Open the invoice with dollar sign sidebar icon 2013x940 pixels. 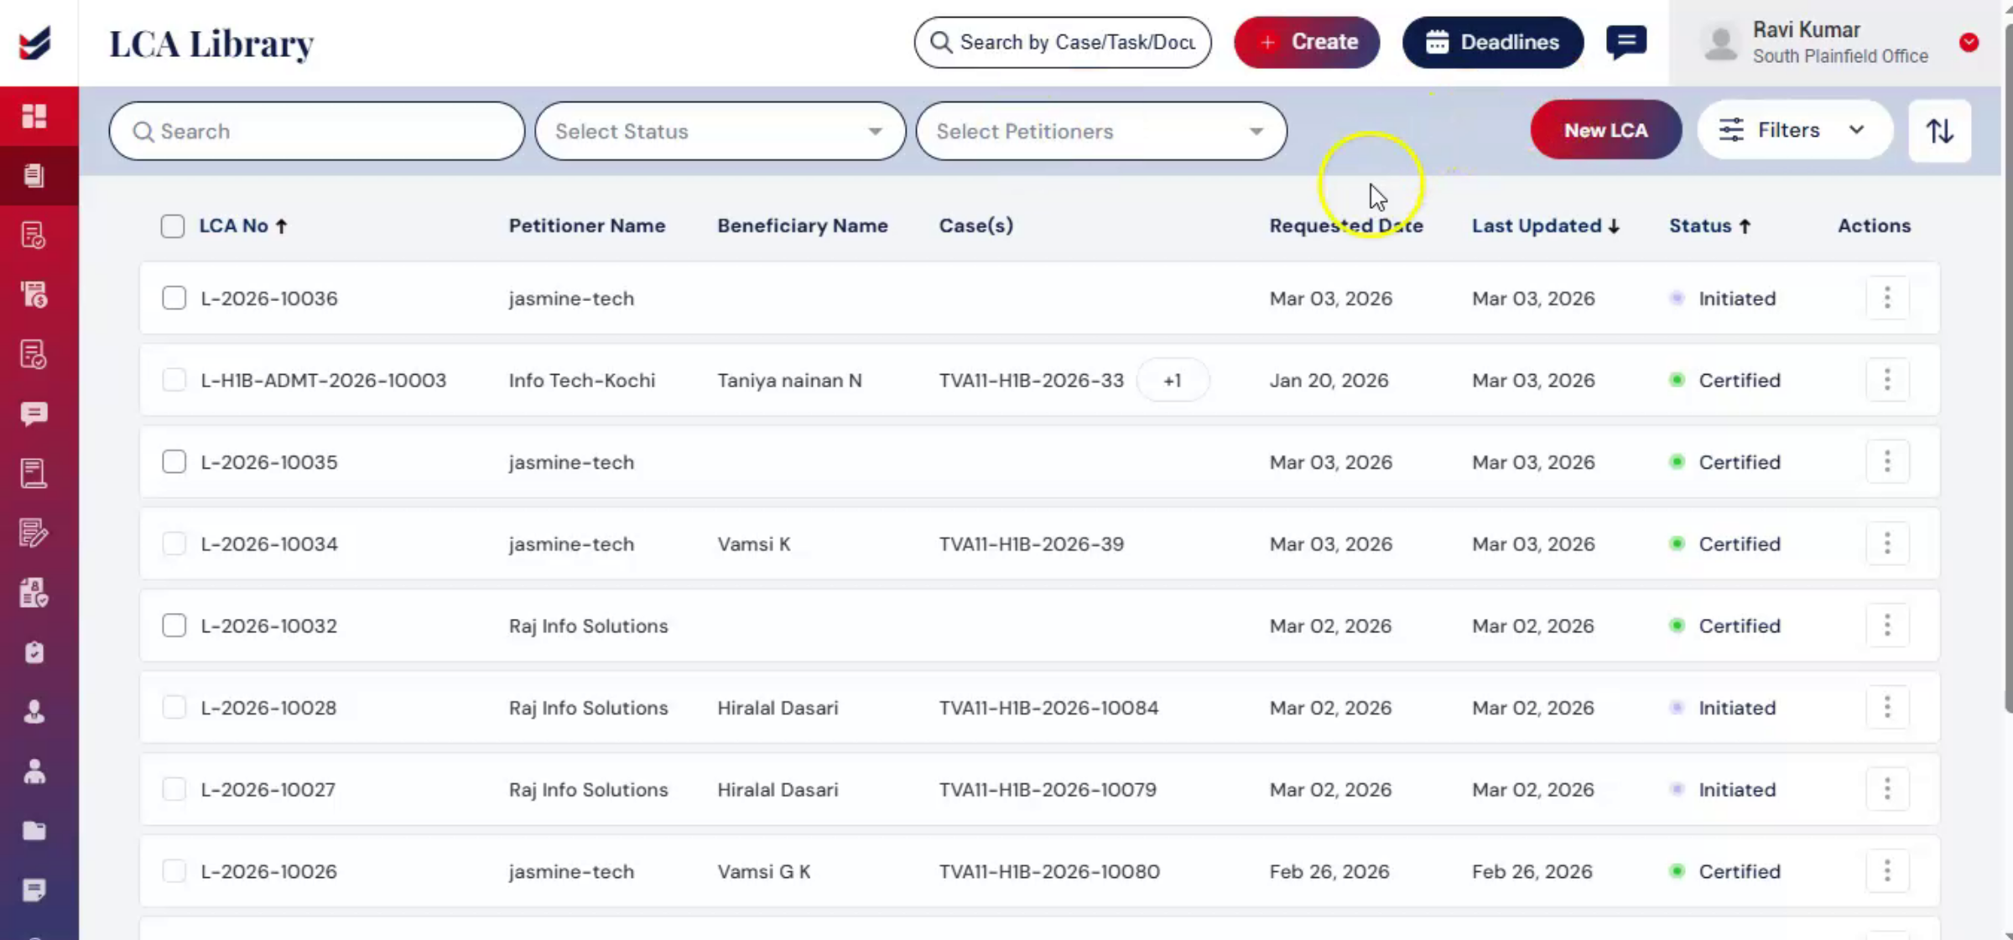click(34, 294)
